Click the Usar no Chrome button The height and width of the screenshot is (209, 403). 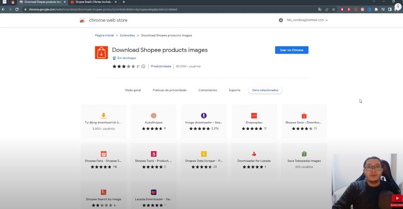291,50
